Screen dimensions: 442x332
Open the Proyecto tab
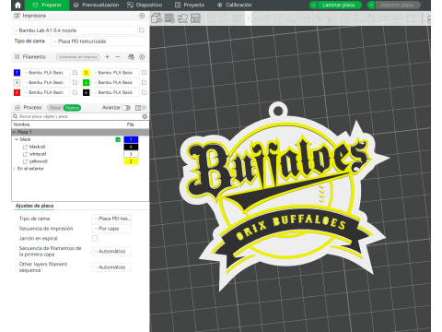[190, 5]
